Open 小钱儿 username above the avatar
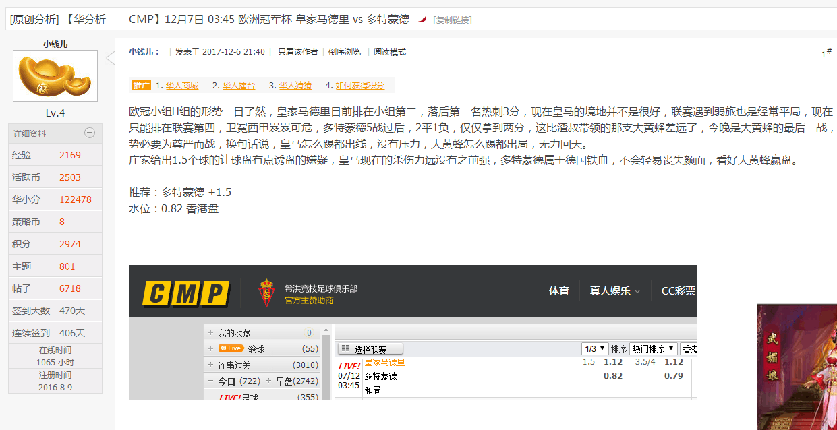The image size is (837, 430). coord(55,44)
